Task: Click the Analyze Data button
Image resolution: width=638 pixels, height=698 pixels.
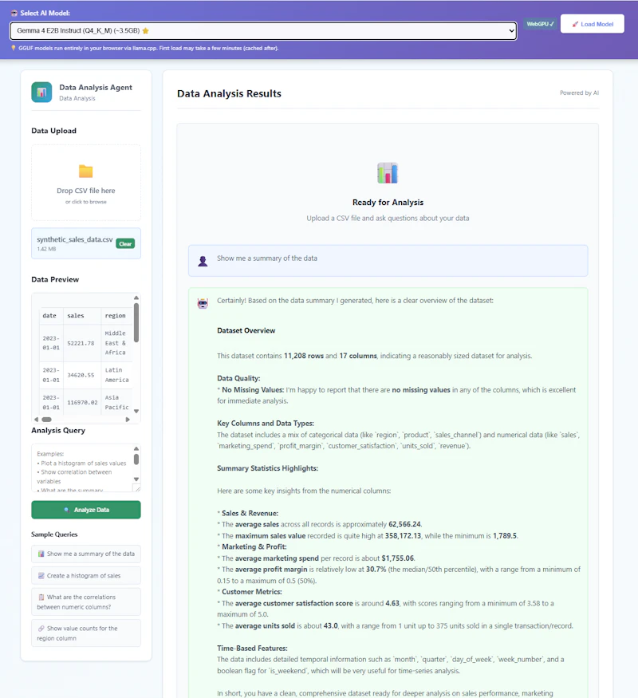Action: click(86, 510)
